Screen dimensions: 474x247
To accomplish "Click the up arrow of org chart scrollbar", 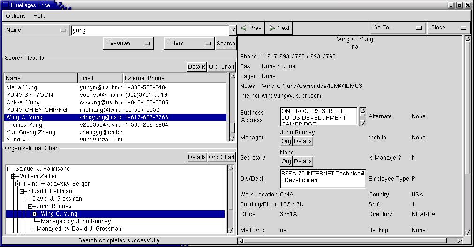I will point(231,168).
